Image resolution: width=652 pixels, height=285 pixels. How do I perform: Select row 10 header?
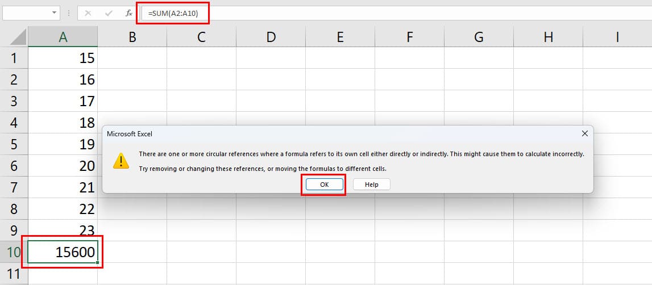click(14, 252)
